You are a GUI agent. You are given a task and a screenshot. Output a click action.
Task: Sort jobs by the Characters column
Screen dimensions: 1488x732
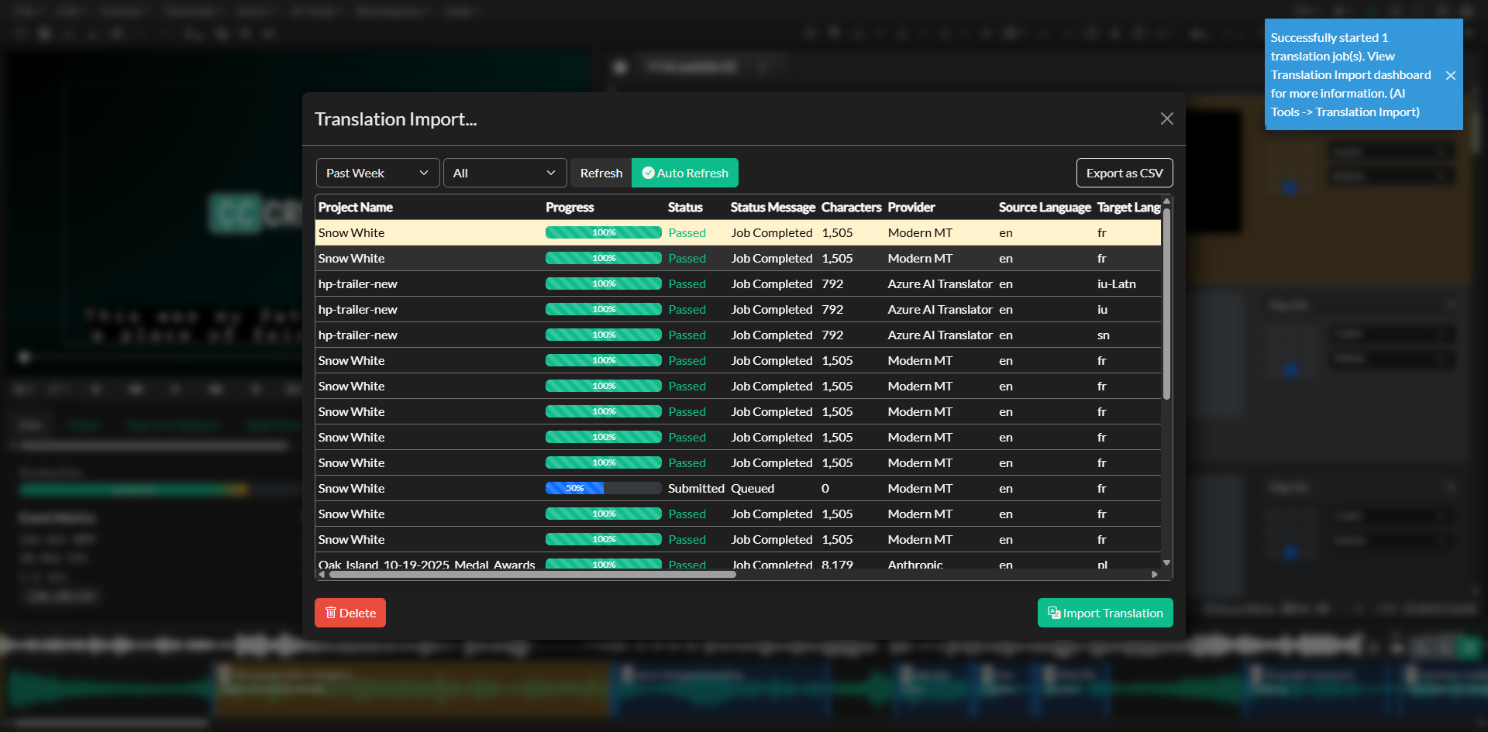851,207
